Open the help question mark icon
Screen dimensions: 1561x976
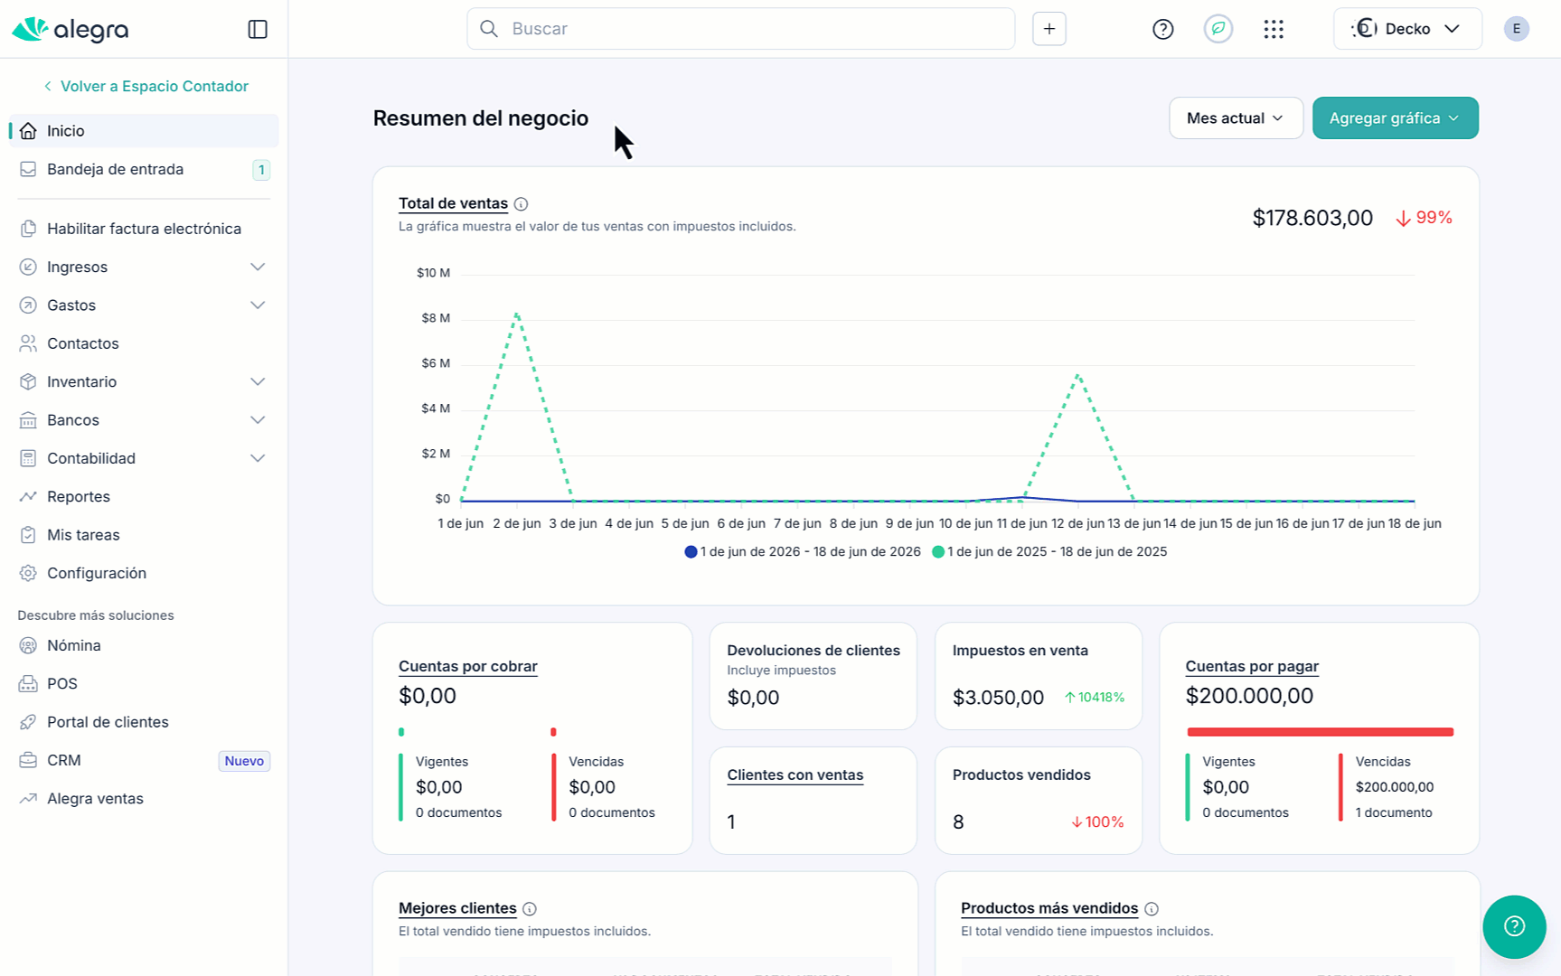[x=1163, y=29]
